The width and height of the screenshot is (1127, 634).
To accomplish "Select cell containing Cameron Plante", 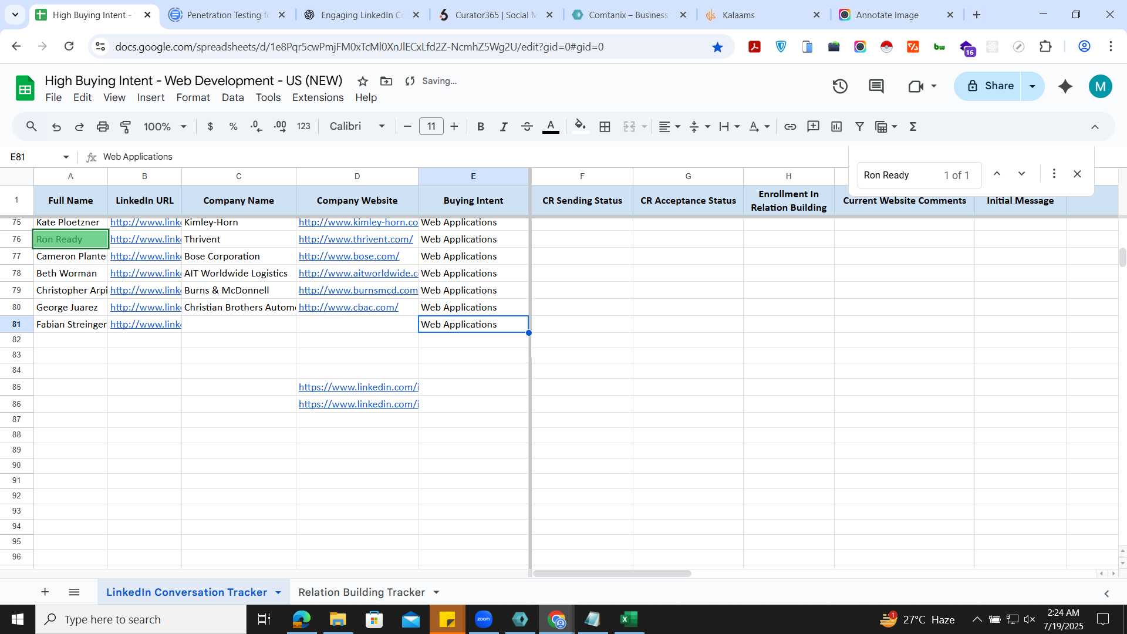I will pyautogui.click(x=71, y=257).
